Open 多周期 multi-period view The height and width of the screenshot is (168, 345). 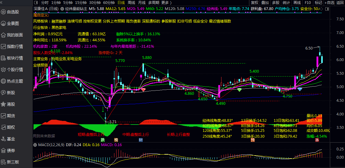coord(153,3)
